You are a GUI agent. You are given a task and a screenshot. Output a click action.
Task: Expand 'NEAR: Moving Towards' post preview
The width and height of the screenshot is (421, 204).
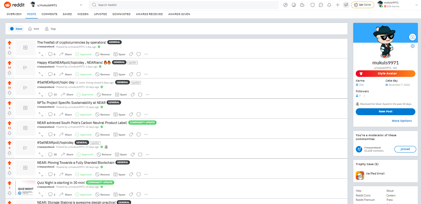tap(41, 174)
